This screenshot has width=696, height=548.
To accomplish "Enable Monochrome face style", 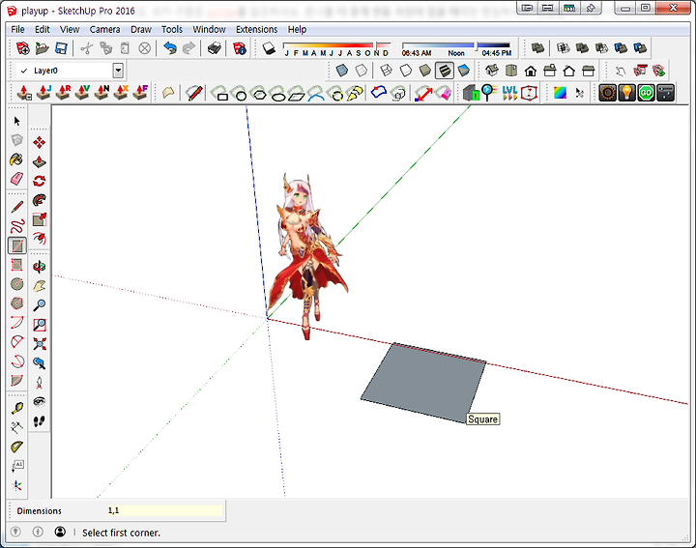I will 464,71.
